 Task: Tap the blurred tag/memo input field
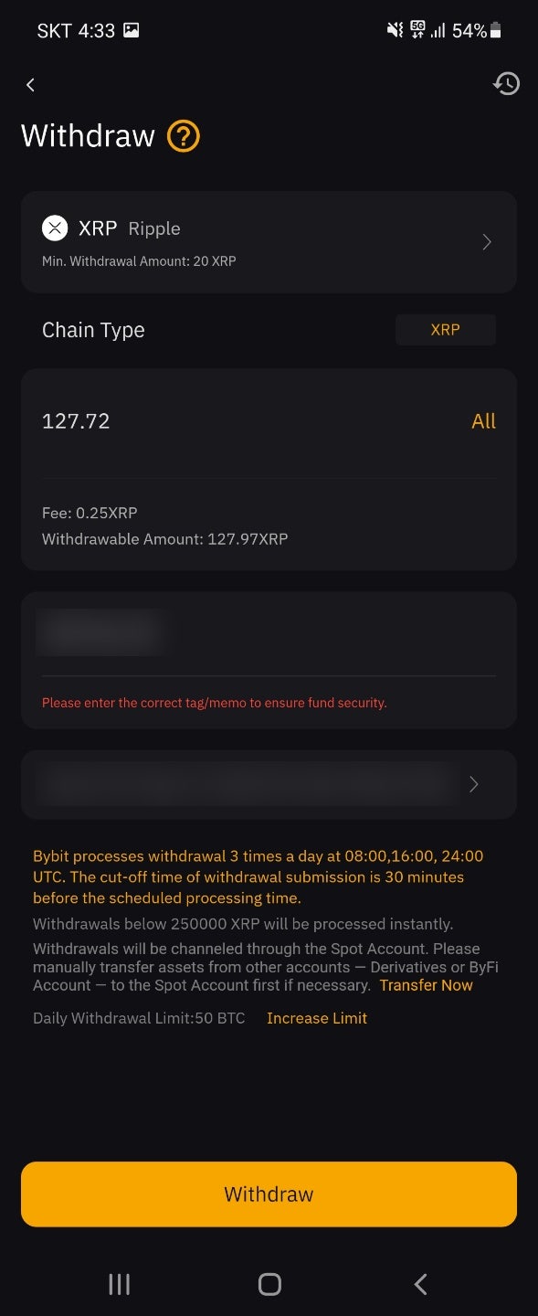point(269,635)
